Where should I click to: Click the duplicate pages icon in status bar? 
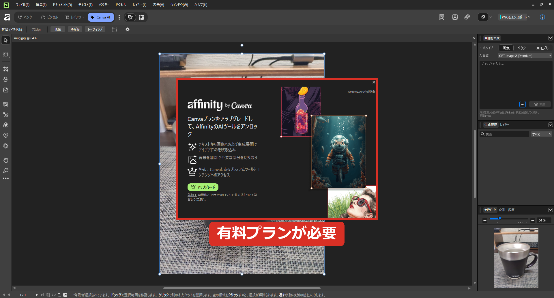(59, 295)
